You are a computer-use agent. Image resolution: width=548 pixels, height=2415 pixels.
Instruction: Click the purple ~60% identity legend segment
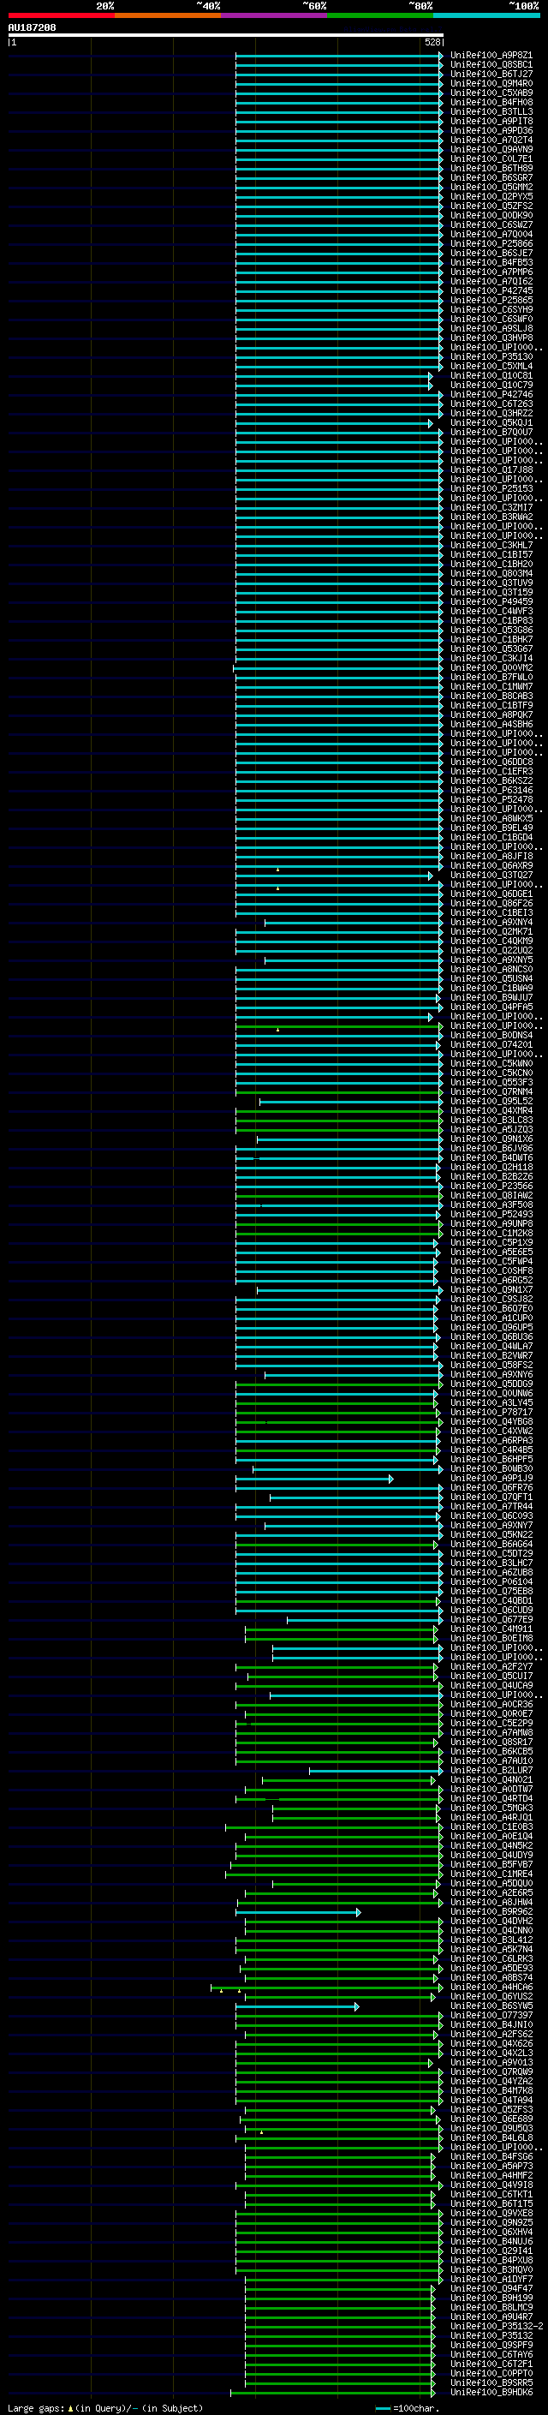point(275,15)
